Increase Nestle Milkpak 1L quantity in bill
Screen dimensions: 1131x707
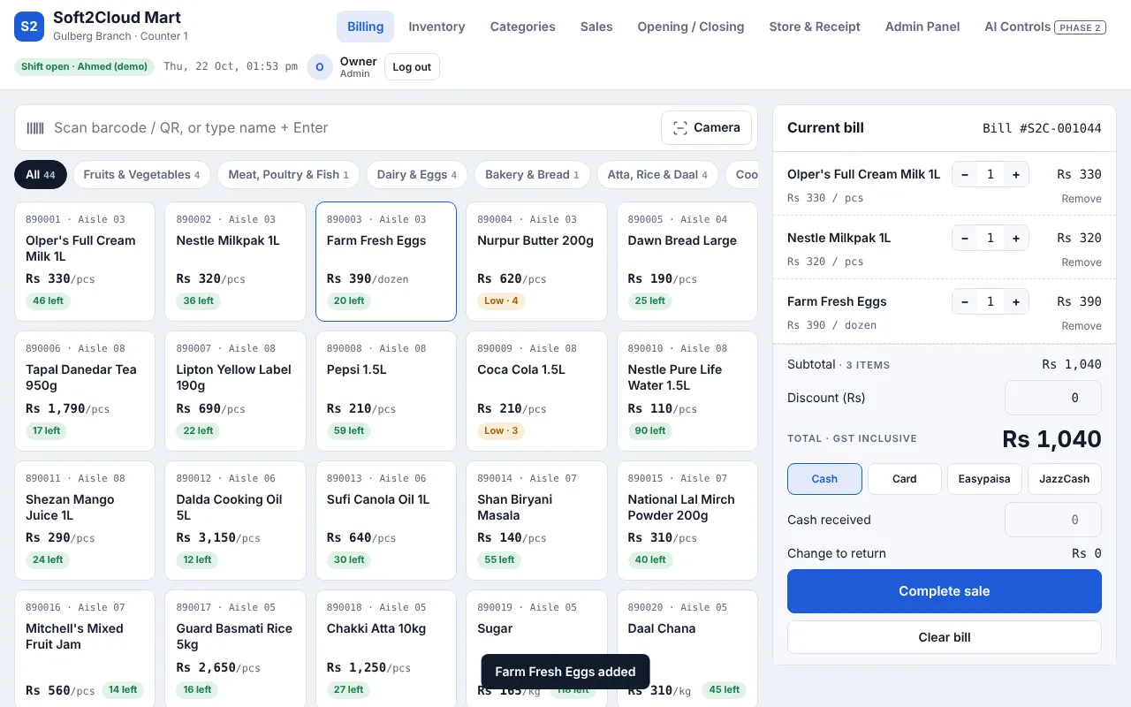1016,239
